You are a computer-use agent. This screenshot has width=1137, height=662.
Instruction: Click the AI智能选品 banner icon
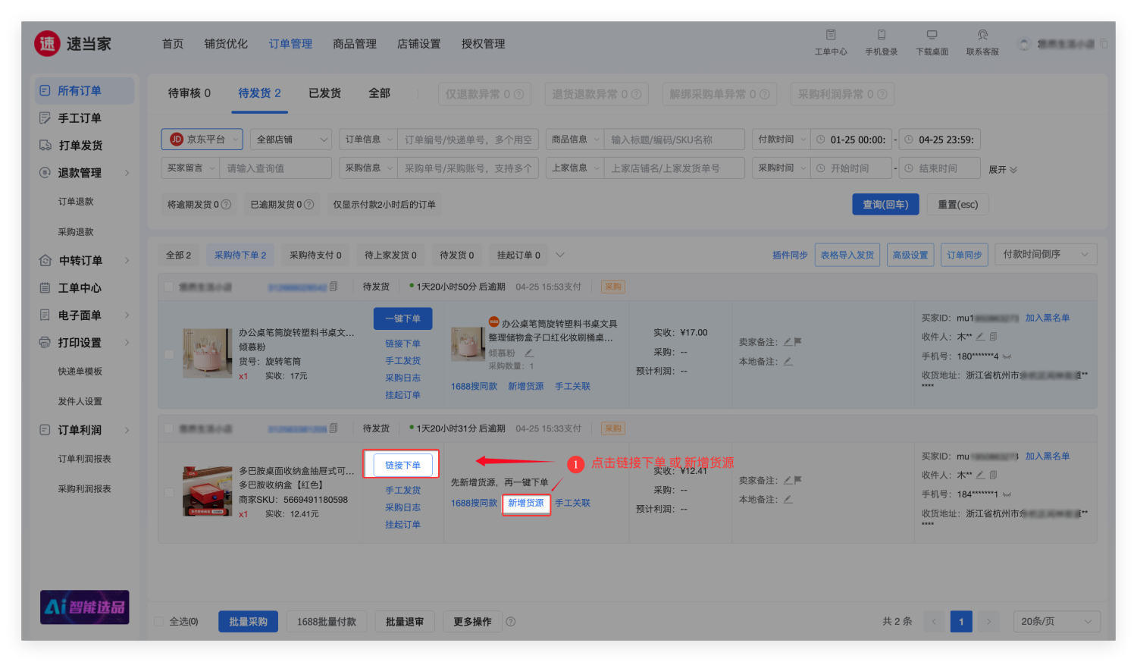pos(85,607)
